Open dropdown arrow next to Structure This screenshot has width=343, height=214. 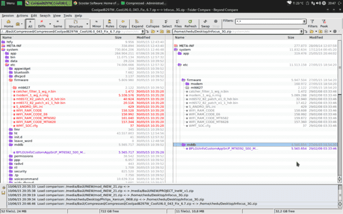(x=87, y=23)
